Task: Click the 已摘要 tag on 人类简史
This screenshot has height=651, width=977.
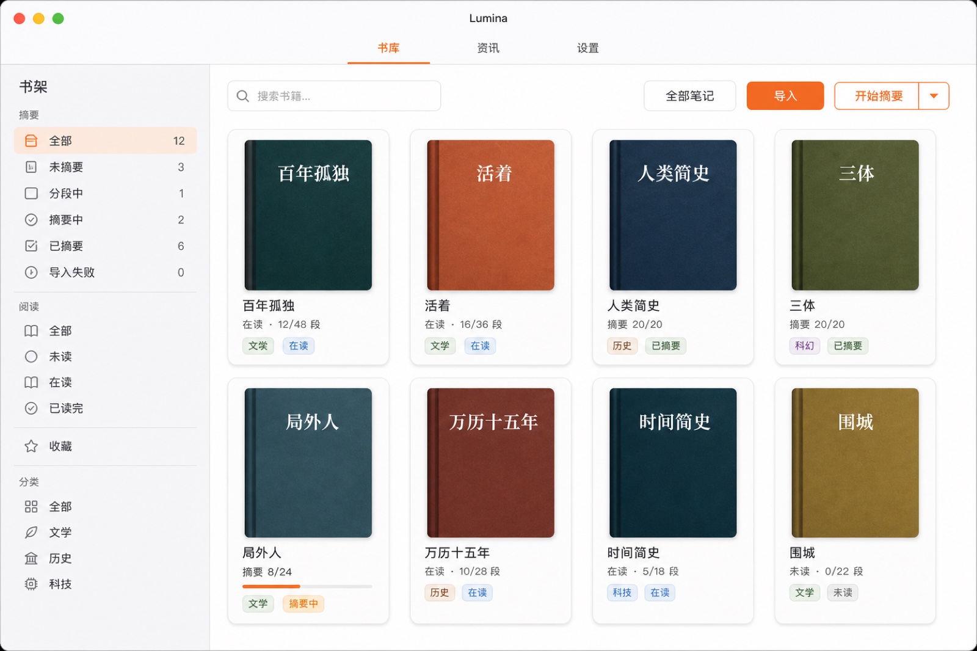Action: pyautogui.click(x=666, y=346)
